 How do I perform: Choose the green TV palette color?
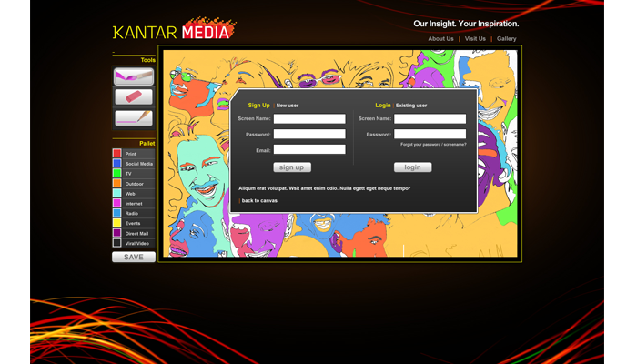tap(117, 173)
